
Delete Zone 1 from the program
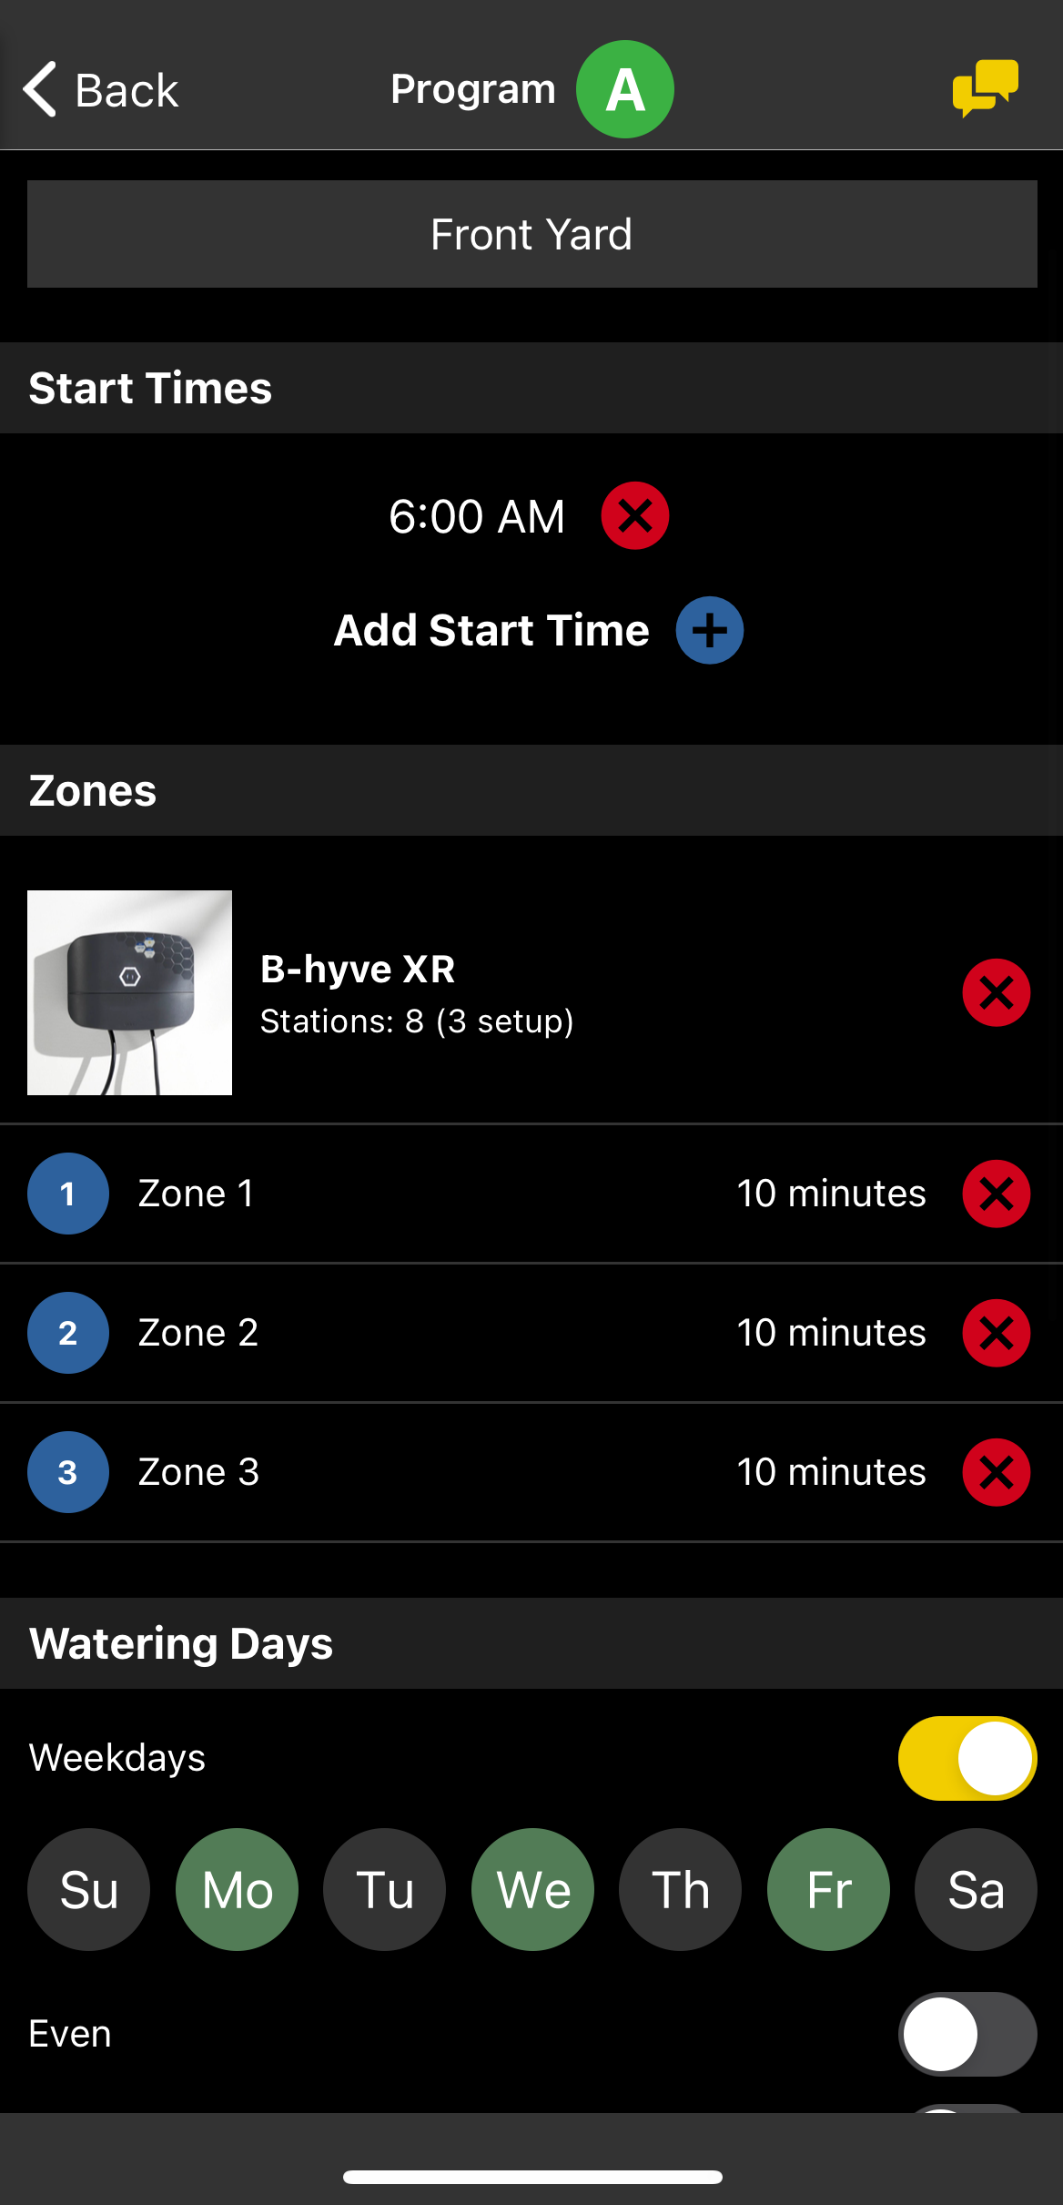997,1194
